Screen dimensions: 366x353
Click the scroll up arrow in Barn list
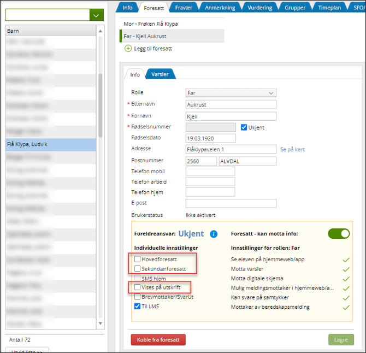101,31
